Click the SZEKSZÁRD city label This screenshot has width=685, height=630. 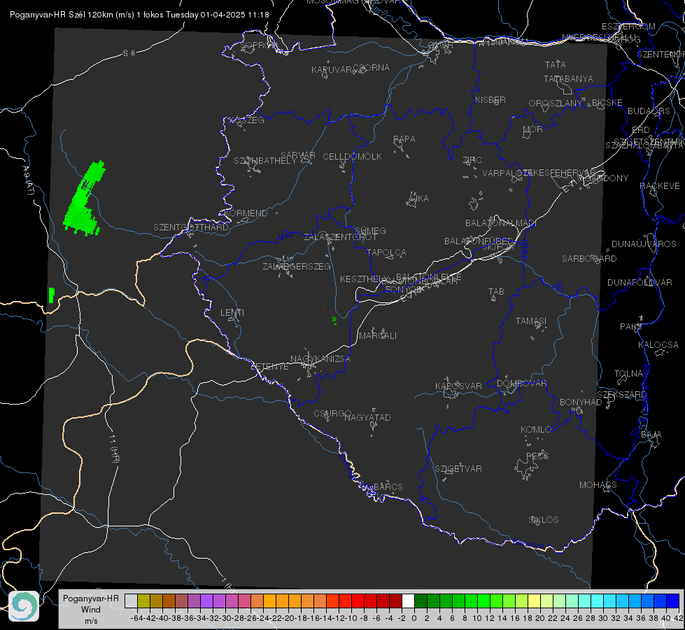click(x=621, y=395)
